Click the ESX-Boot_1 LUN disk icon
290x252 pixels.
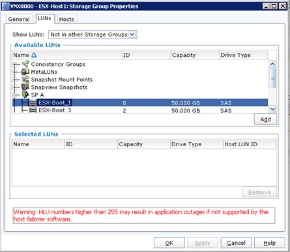pyautogui.click(x=33, y=102)
